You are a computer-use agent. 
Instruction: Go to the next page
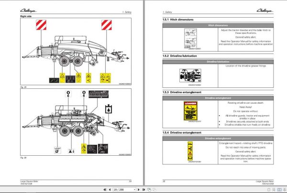point(139,190)
